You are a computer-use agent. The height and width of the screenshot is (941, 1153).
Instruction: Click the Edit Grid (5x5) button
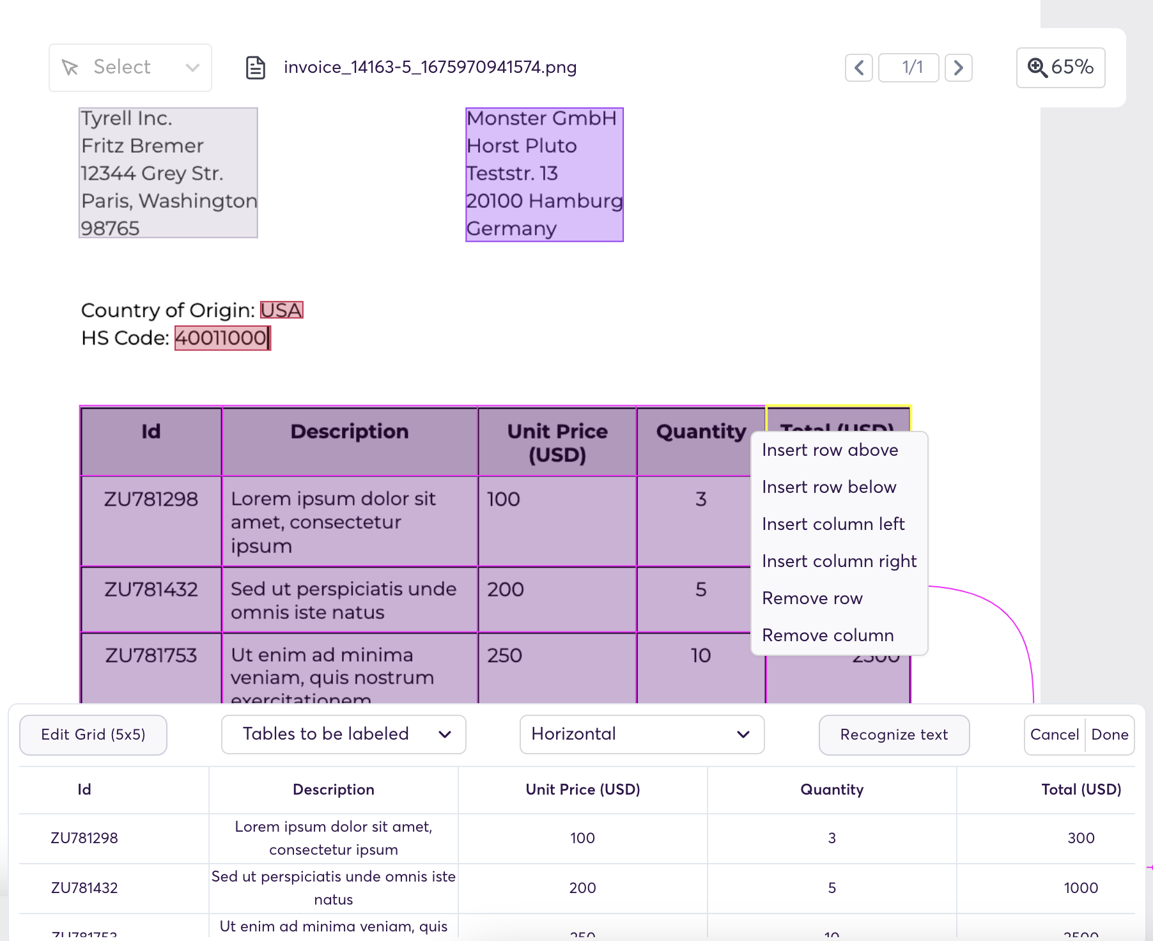tap(93, 735)
